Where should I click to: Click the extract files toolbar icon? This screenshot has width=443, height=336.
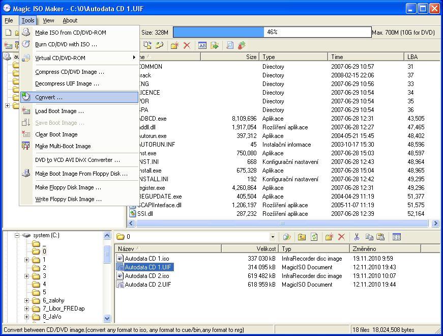[x=147, y=45]
